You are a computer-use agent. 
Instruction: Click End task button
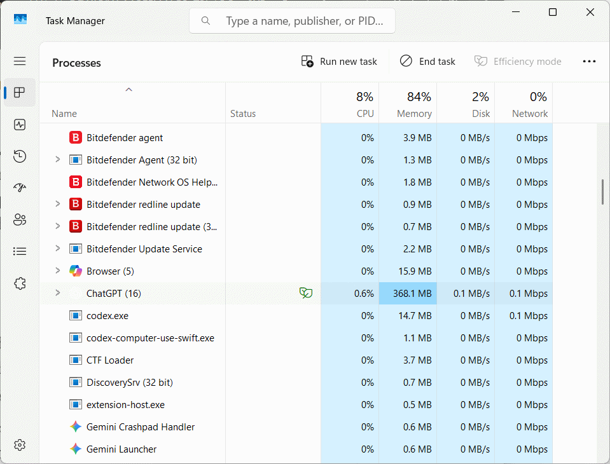pos(427,62)
